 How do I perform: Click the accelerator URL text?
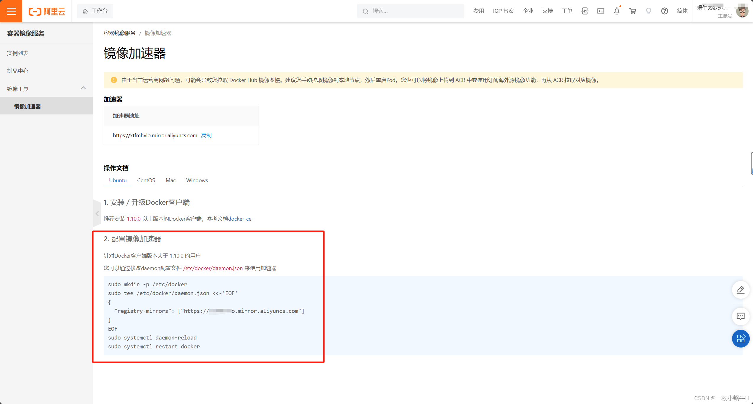pos(155,135)
